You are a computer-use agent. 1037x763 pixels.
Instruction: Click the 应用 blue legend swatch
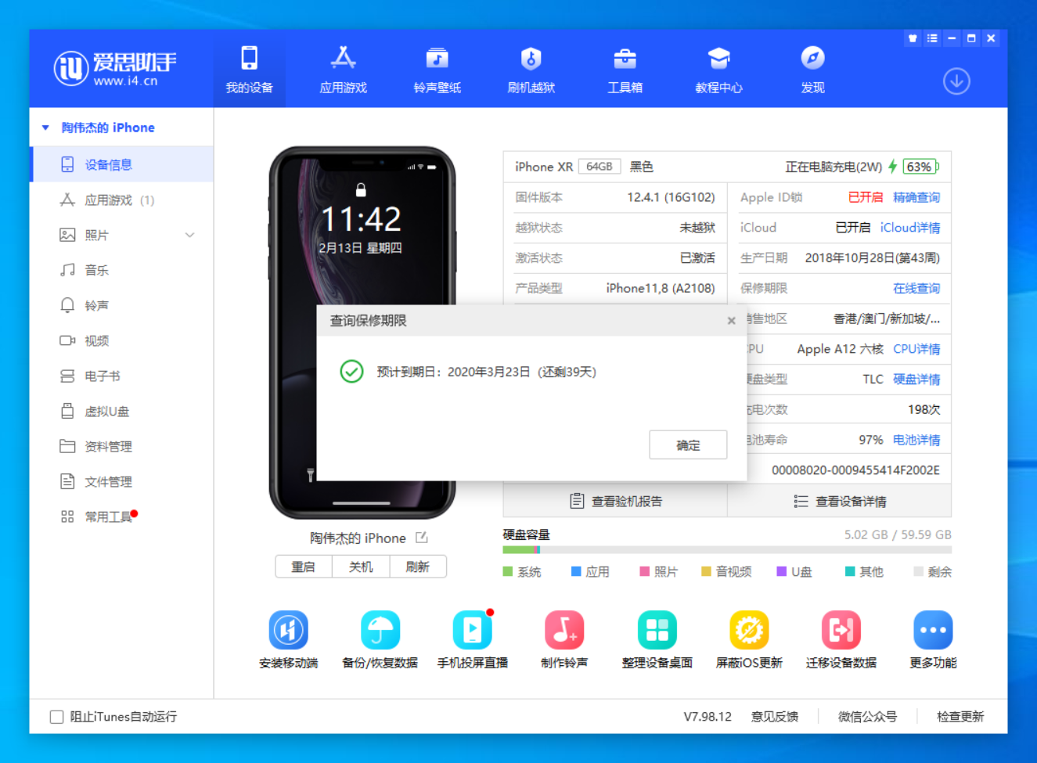[576, 572]
